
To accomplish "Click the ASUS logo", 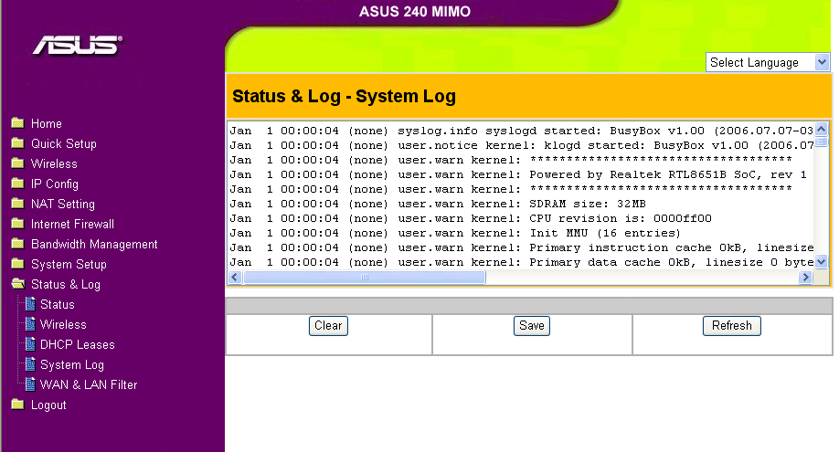I will pos(78,46).
